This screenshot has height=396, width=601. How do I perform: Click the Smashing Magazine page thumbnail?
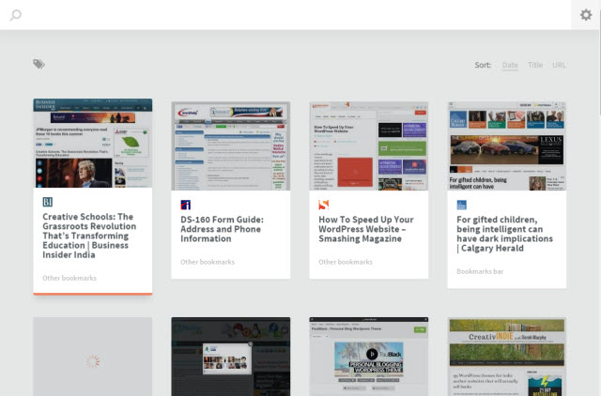point(369,145)
